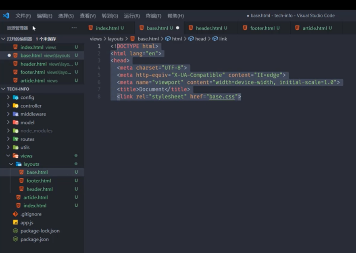Click the 'layouts' breadcrumb segment
The image size is (356, 253).
[x=115, y=39]
